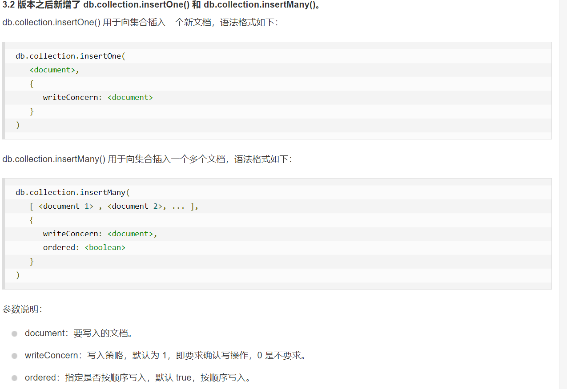Viewport: 567px width, 389px height.
Task: Click the bullet dot beside document parameter
Action: [15, 333]
